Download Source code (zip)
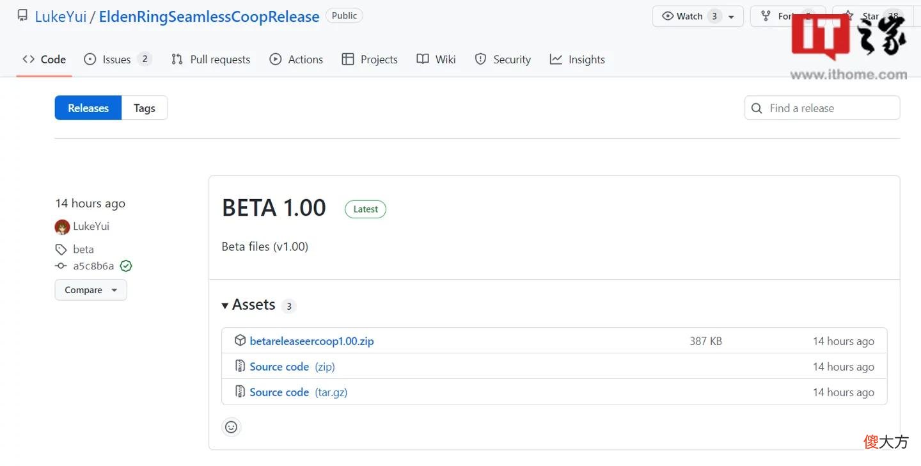Image resolution: width=921 pixels, height=466 pixels. 292,367
